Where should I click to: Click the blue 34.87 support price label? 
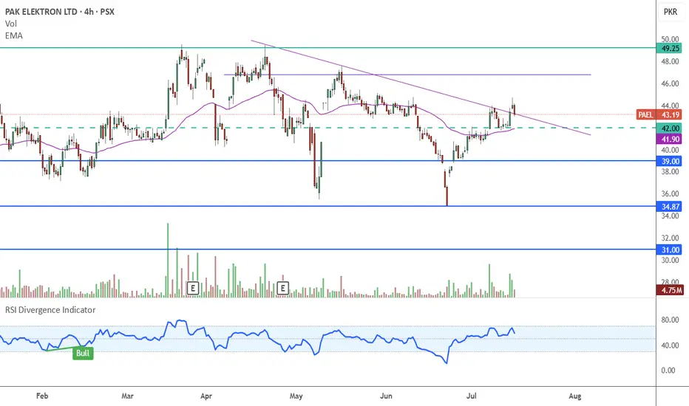[x=669, y=206]
